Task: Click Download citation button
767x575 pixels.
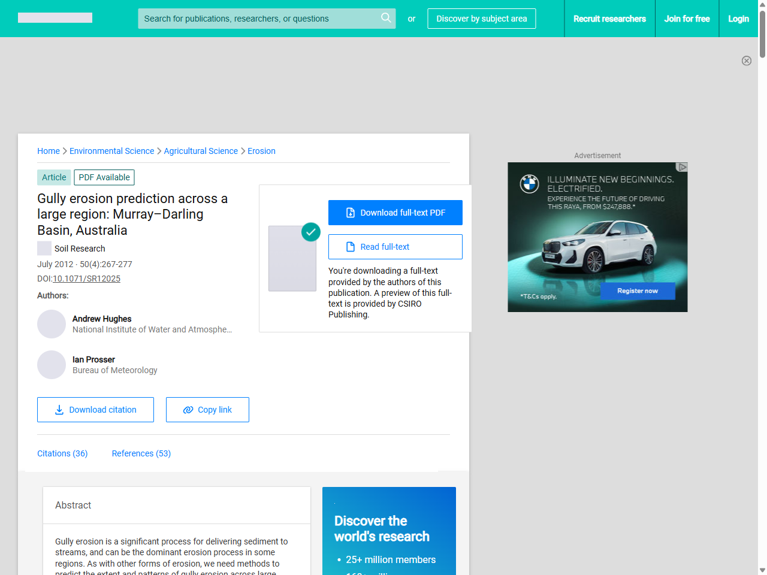Action: [95, 410]
